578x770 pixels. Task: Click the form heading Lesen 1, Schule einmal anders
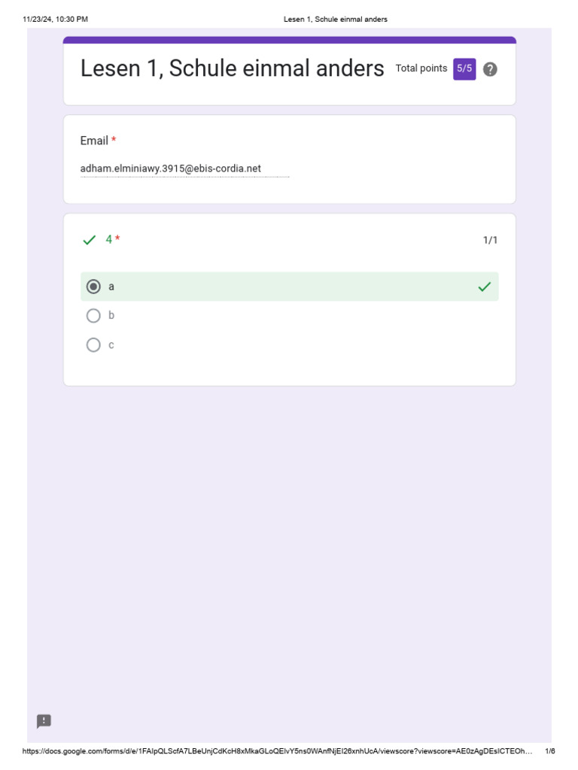pos(232,68)
